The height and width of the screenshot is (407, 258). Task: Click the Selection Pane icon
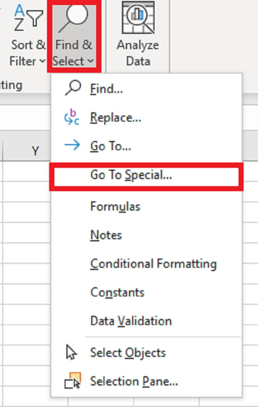click(x=73, y=381)
